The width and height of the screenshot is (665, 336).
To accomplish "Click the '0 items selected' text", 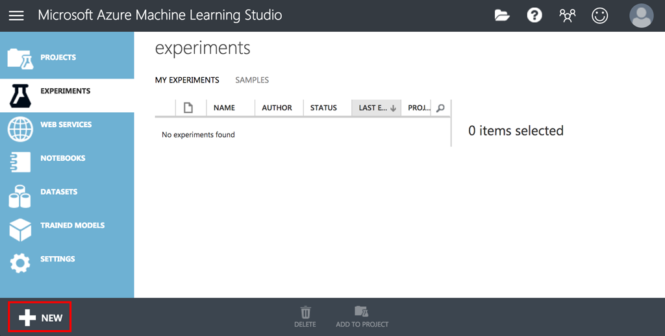I will 516,130.
